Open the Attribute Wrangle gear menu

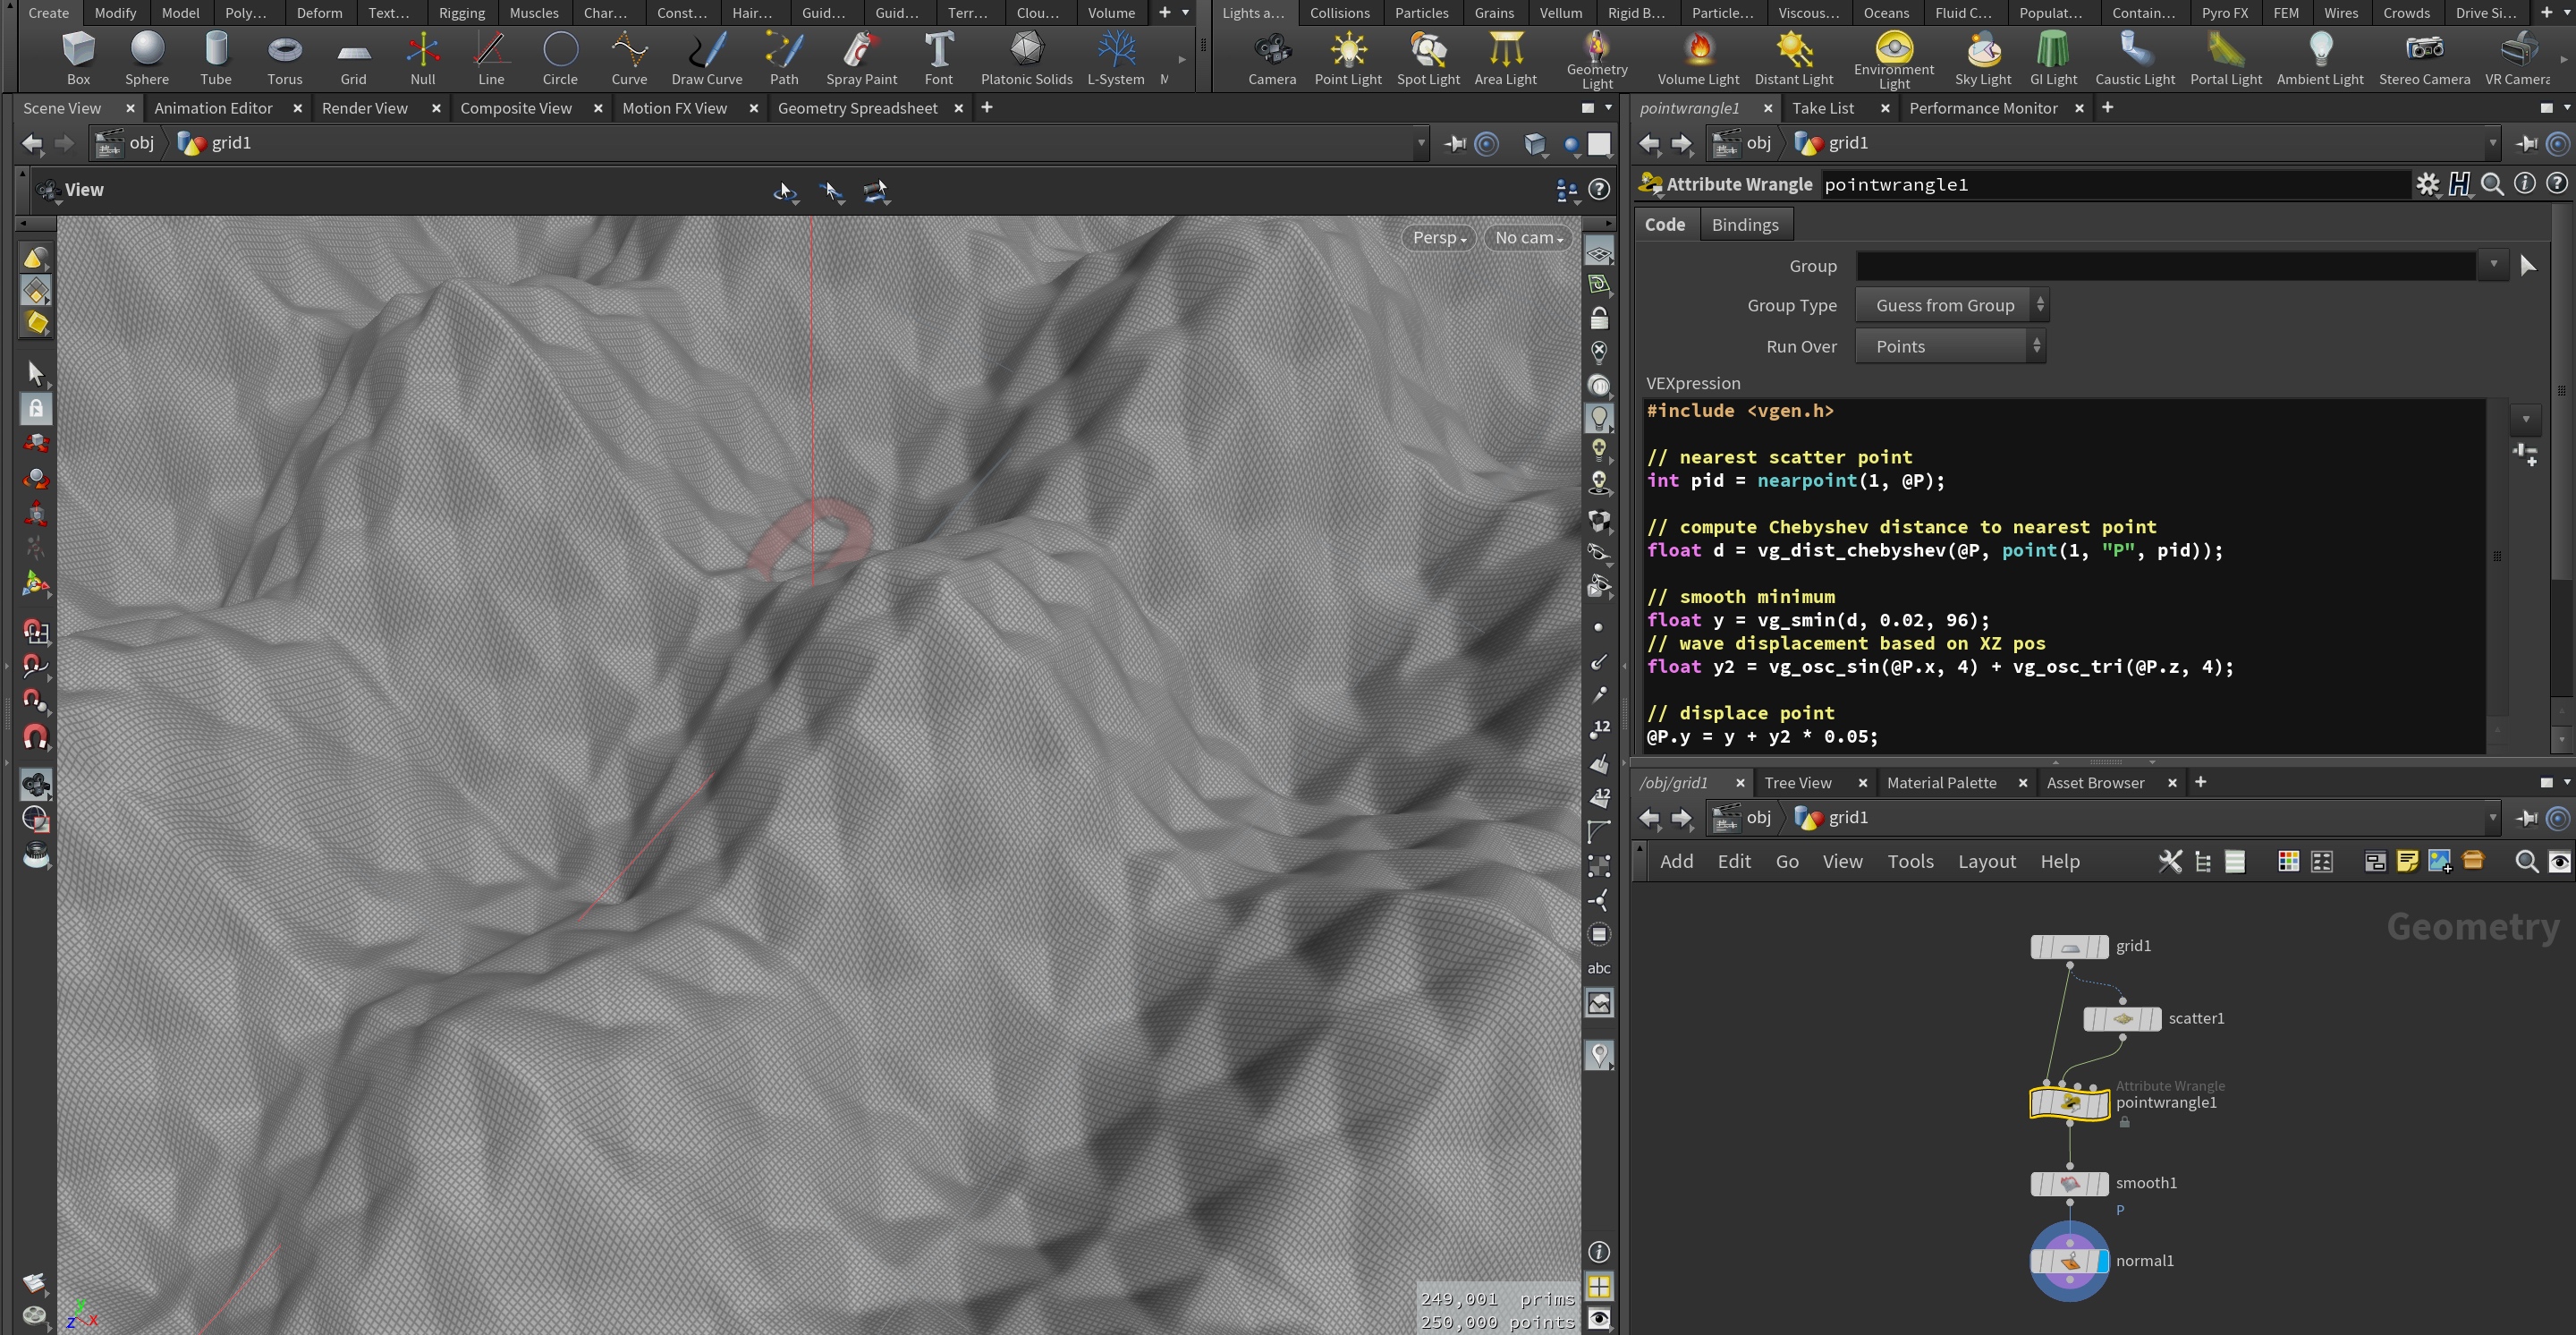2427,184
